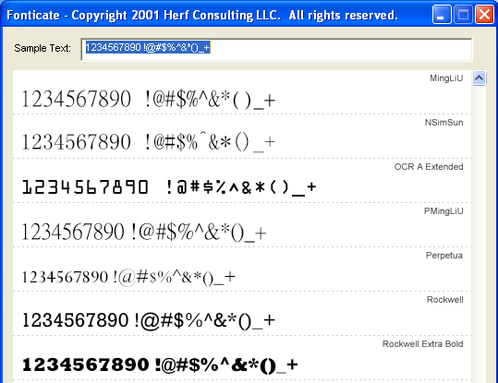Click the PMingLiU font name label
The image size is (498, 383).
pyautogui.click(x=443, y=211)
